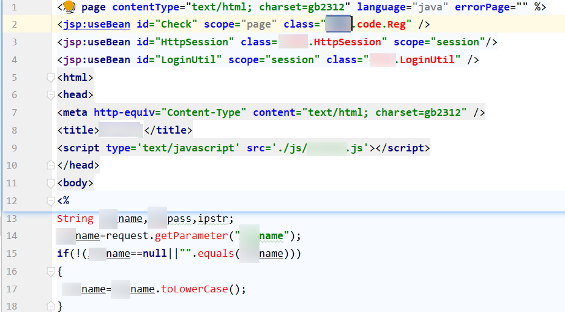Screen dimensions: 565x312
Task: Click the 'equals' method on line 15
Action: (x=215, y=254)
